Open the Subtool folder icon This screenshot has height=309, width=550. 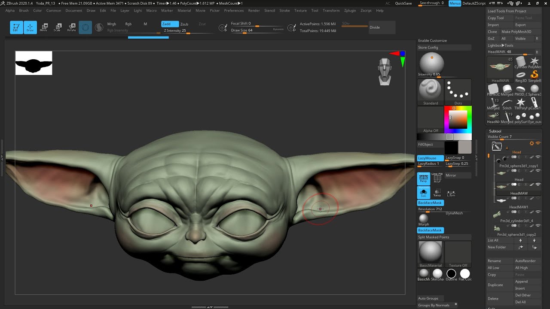(497, 146)
